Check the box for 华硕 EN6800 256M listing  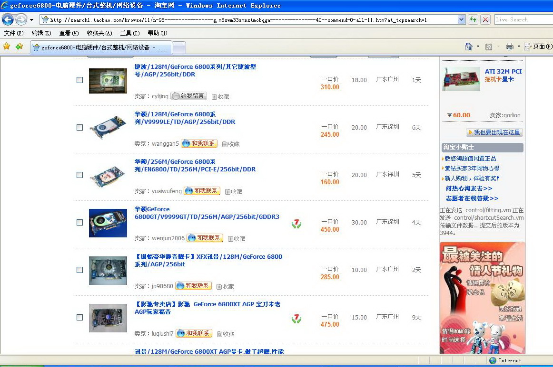point(79,175)
